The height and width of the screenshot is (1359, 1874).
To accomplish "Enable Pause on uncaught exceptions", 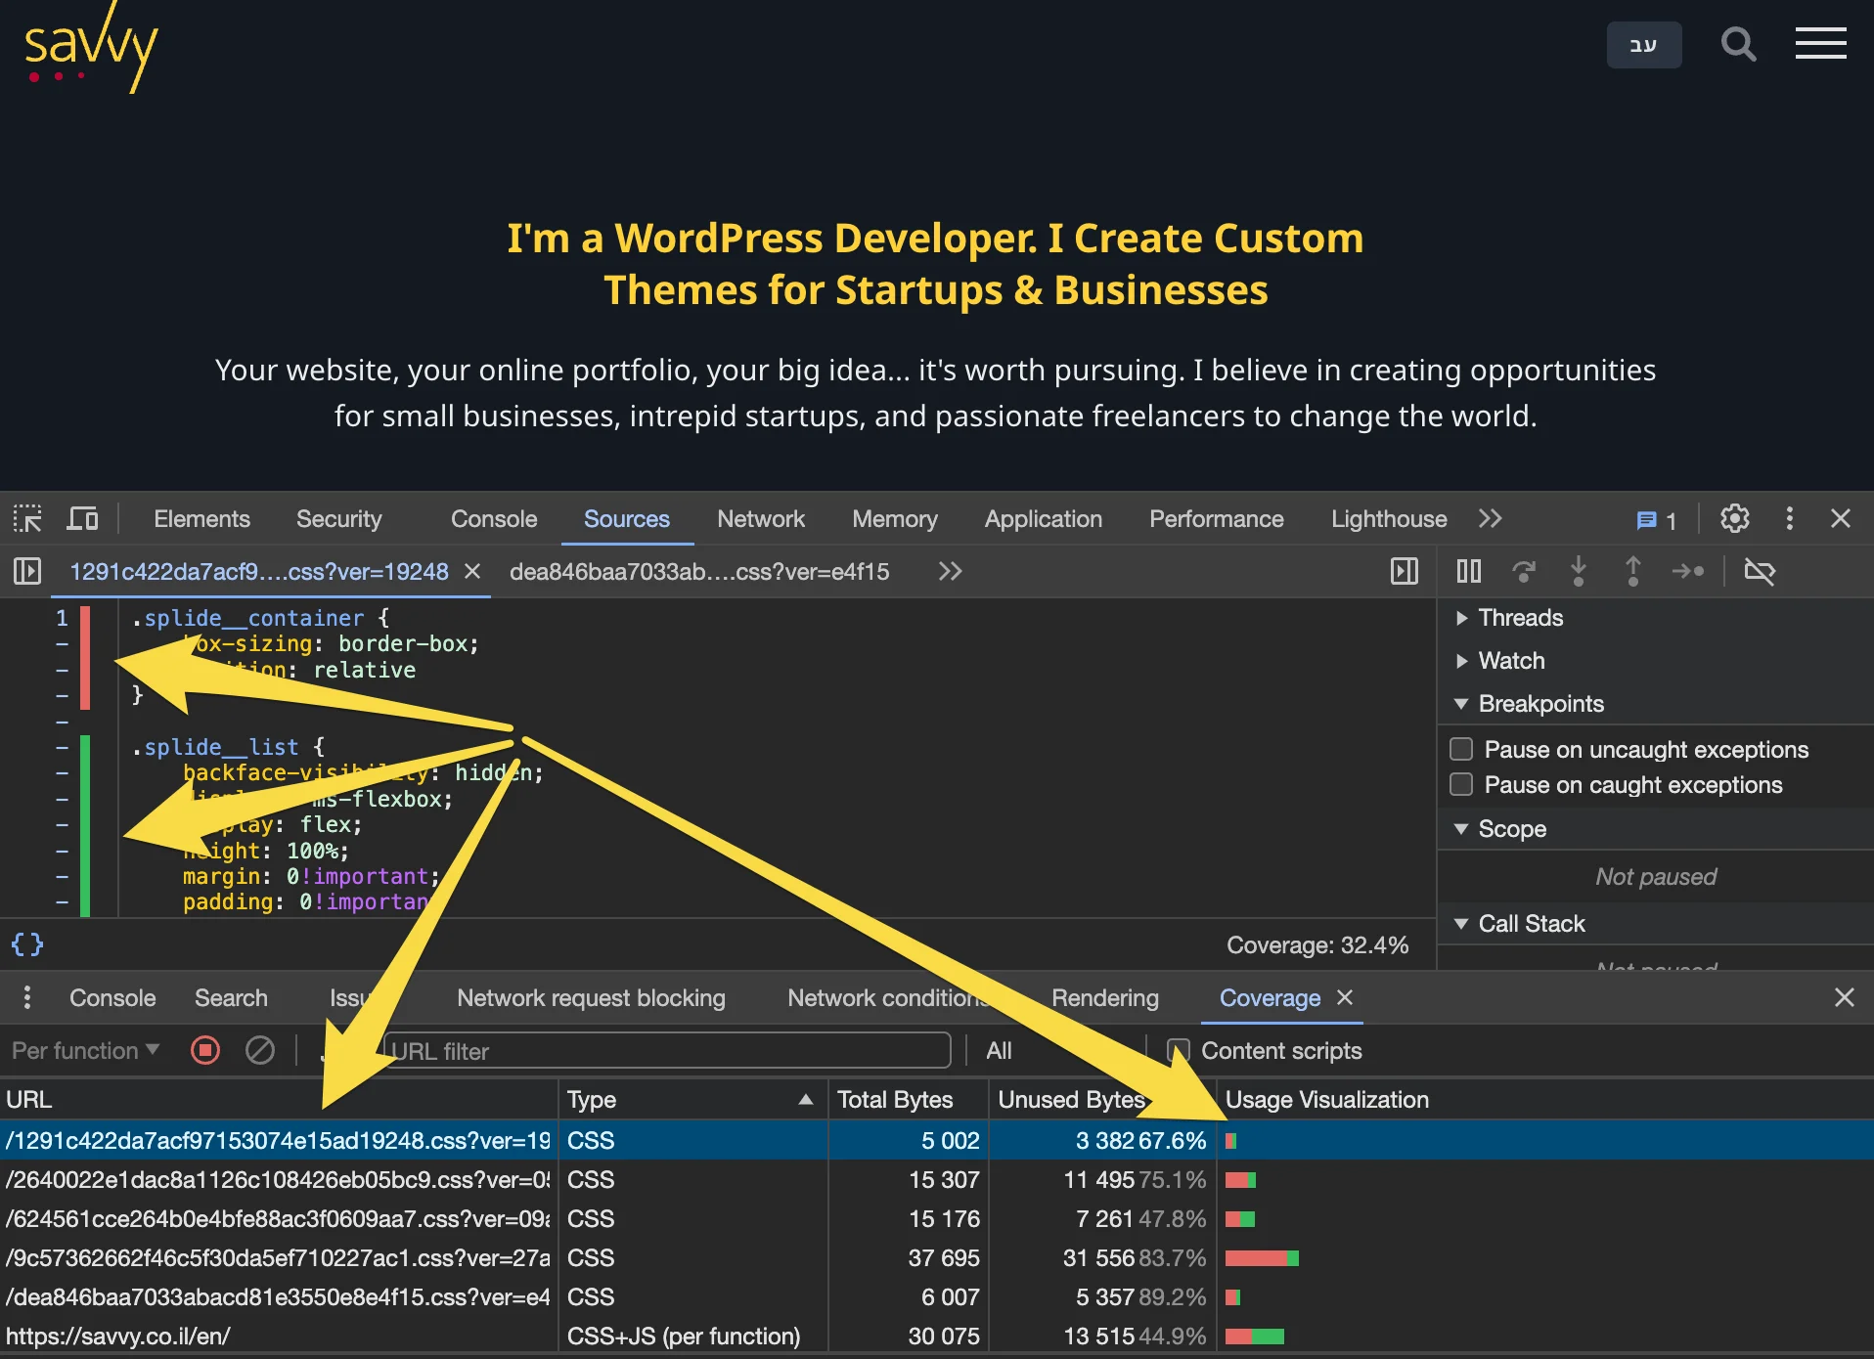I will 1461,749.
